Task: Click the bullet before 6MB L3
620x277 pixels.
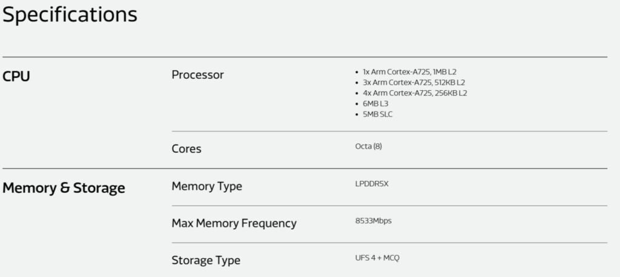Action: click(x=357, y=104)
